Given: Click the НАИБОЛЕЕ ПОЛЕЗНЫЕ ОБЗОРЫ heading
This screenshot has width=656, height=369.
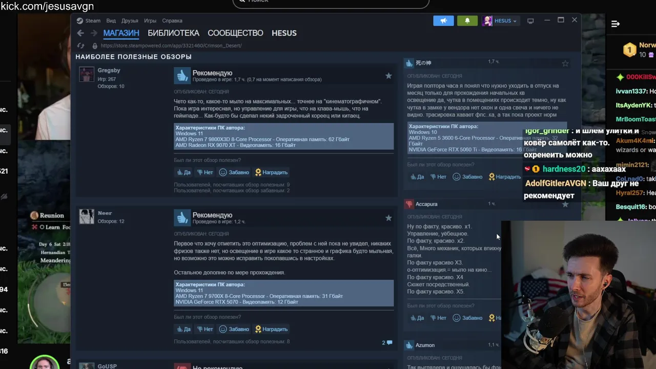Looking at the screenshot, I should pos(133,57).
